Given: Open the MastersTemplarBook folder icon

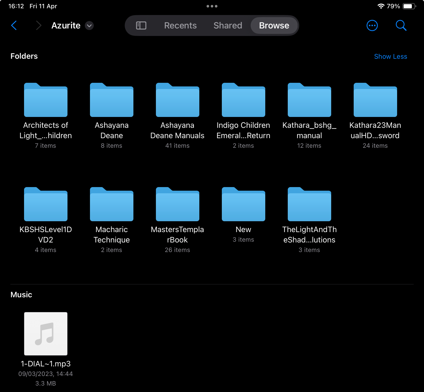Looking at the screenshot, I should coord(178,204).
